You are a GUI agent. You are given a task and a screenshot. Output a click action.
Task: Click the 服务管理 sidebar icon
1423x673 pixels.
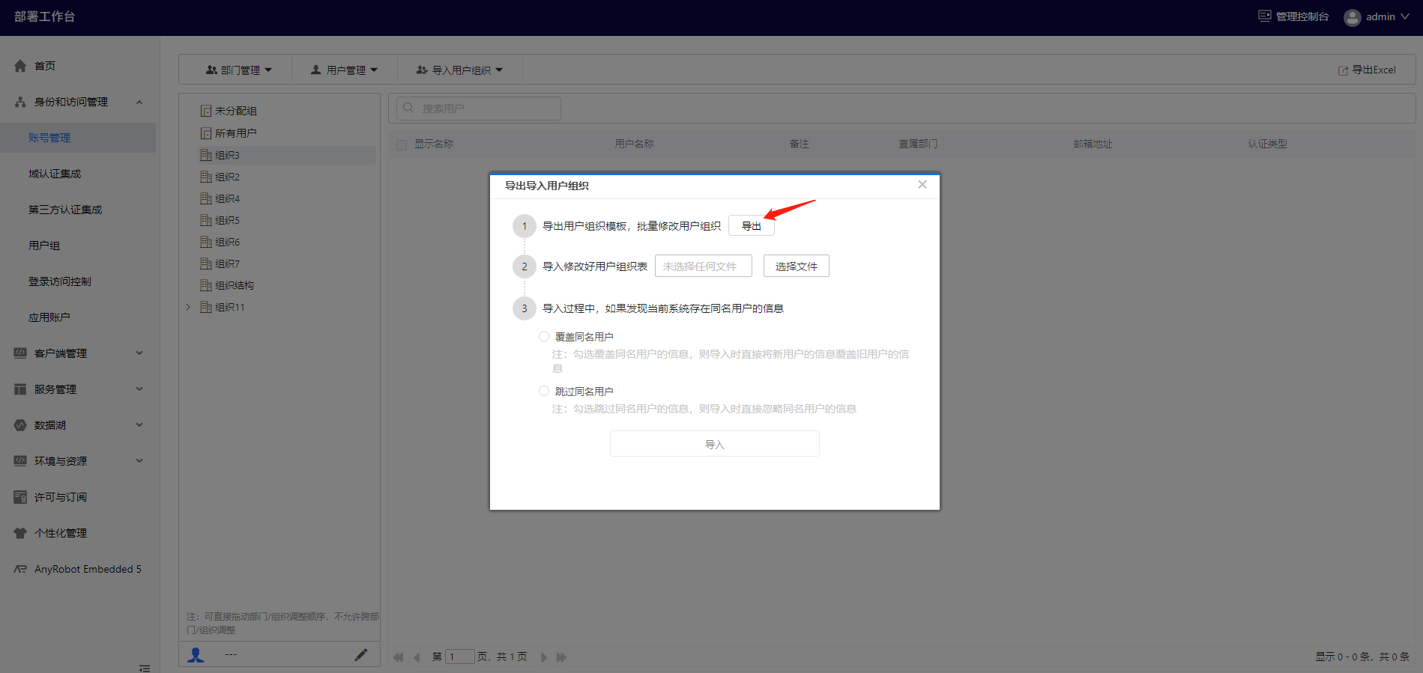click(20, 389)
